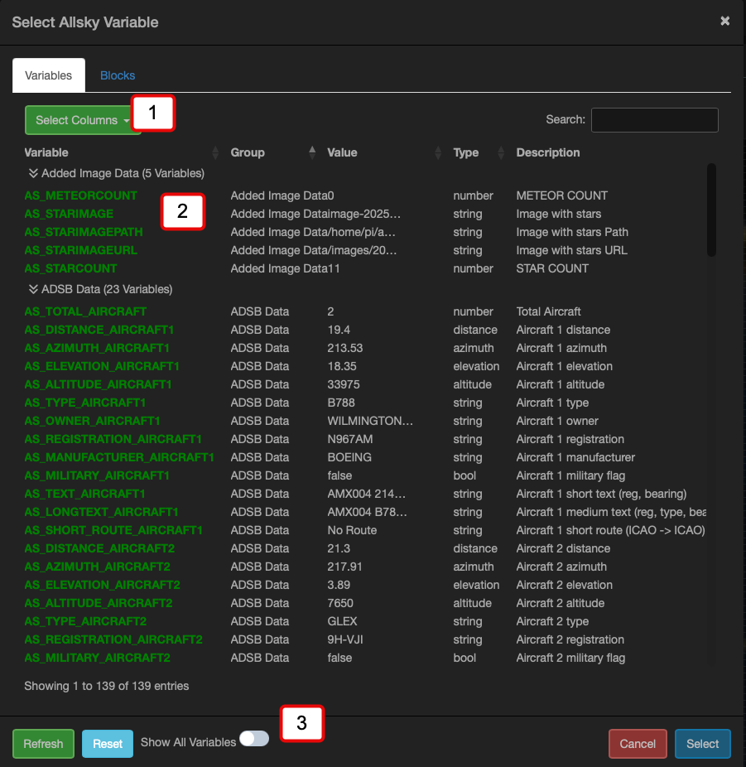Pick the AS_METEORCOUNT variable
The image size is (746, 767).
(x=80, y=195)
